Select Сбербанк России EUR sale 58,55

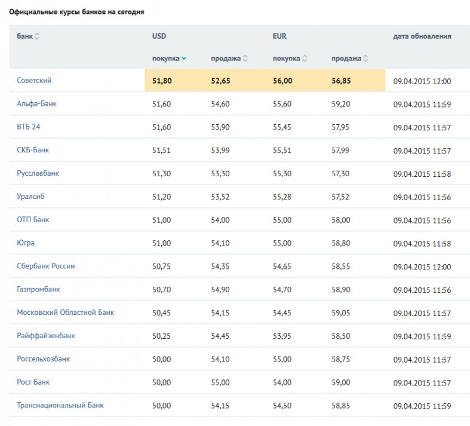click(340, 266)
